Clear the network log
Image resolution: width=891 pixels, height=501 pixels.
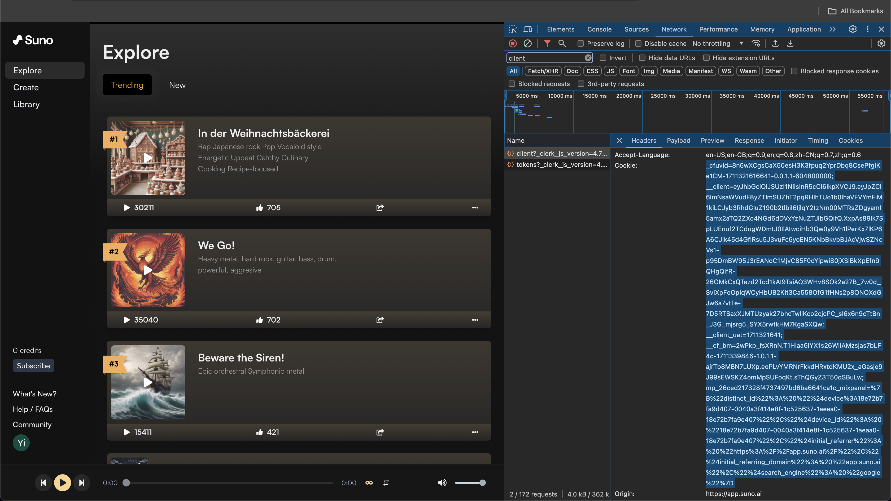(x=527, y=43)
